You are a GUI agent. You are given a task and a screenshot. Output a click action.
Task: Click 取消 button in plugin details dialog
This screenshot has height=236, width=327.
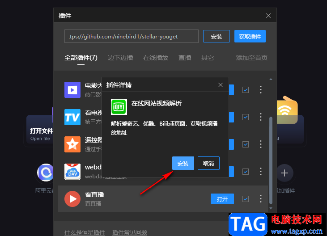[208, 163]
